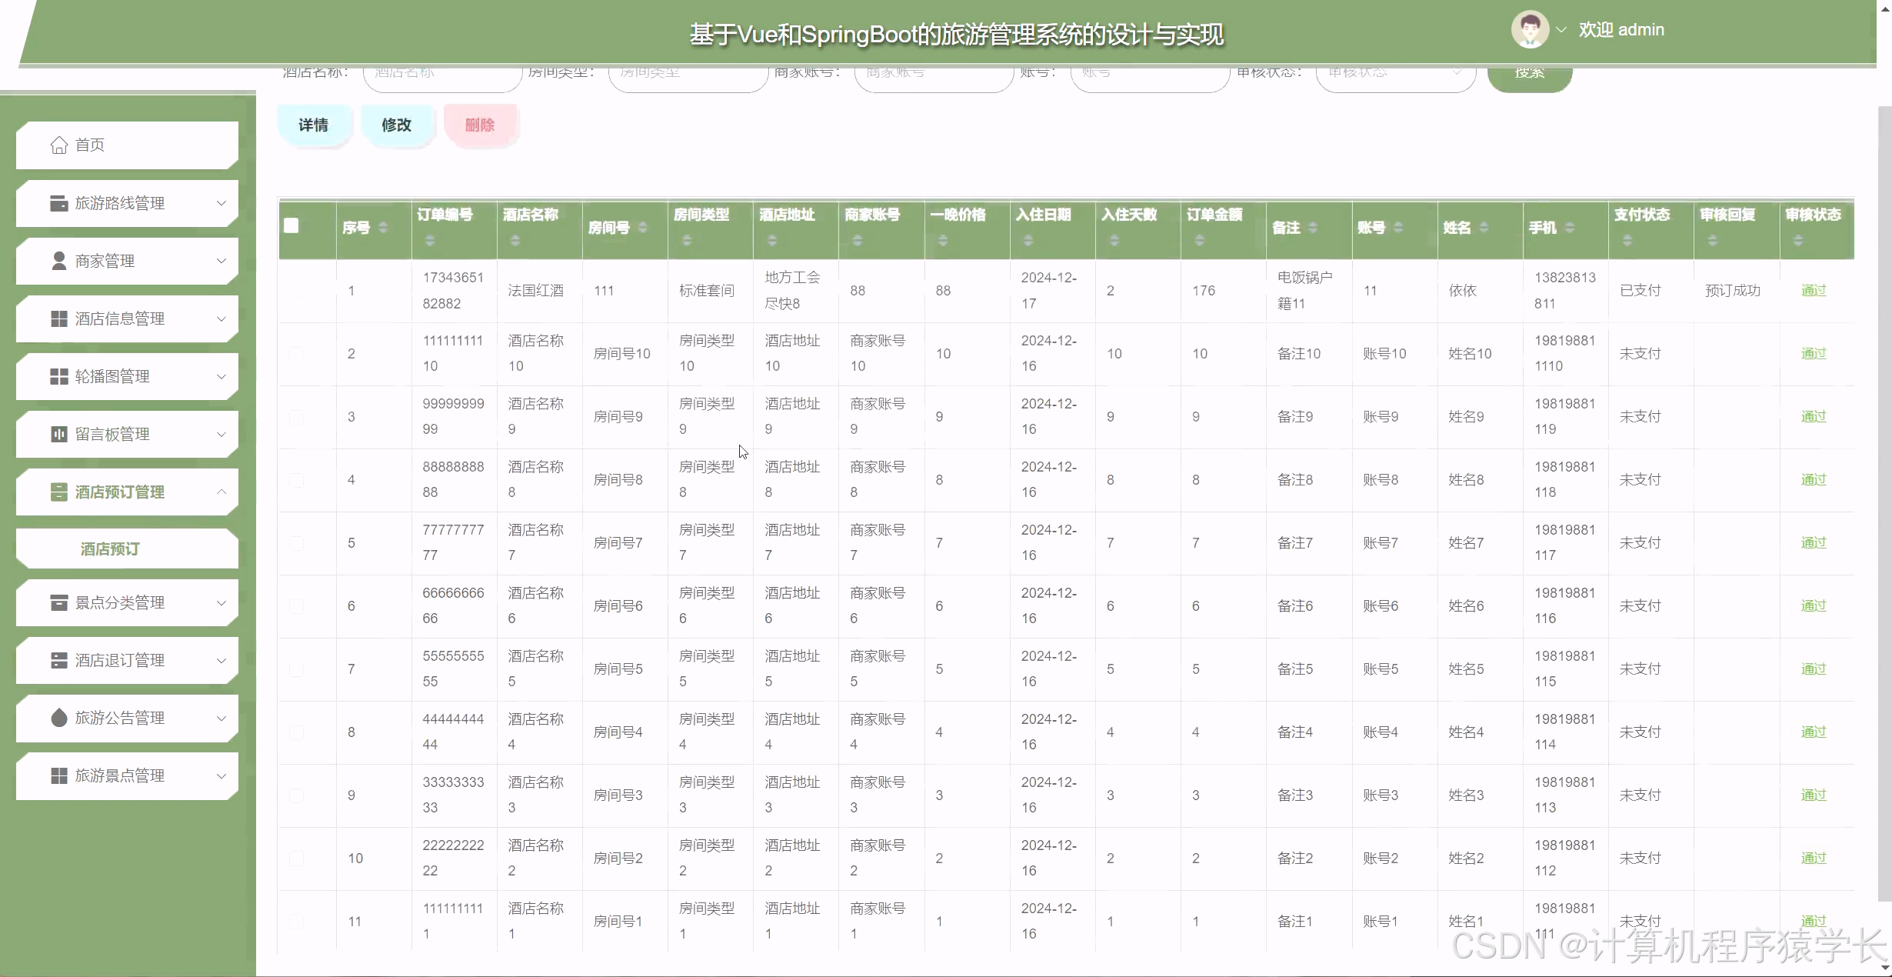Open the 旅游景点管理 menu
Image resolution: width=1892 pixels, height=977 pixels.
(x=127, y=775)
